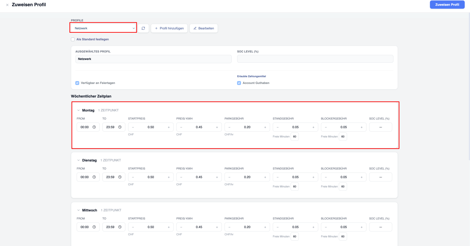Decrease Montag Preis/kWh with minus icon

181,127
